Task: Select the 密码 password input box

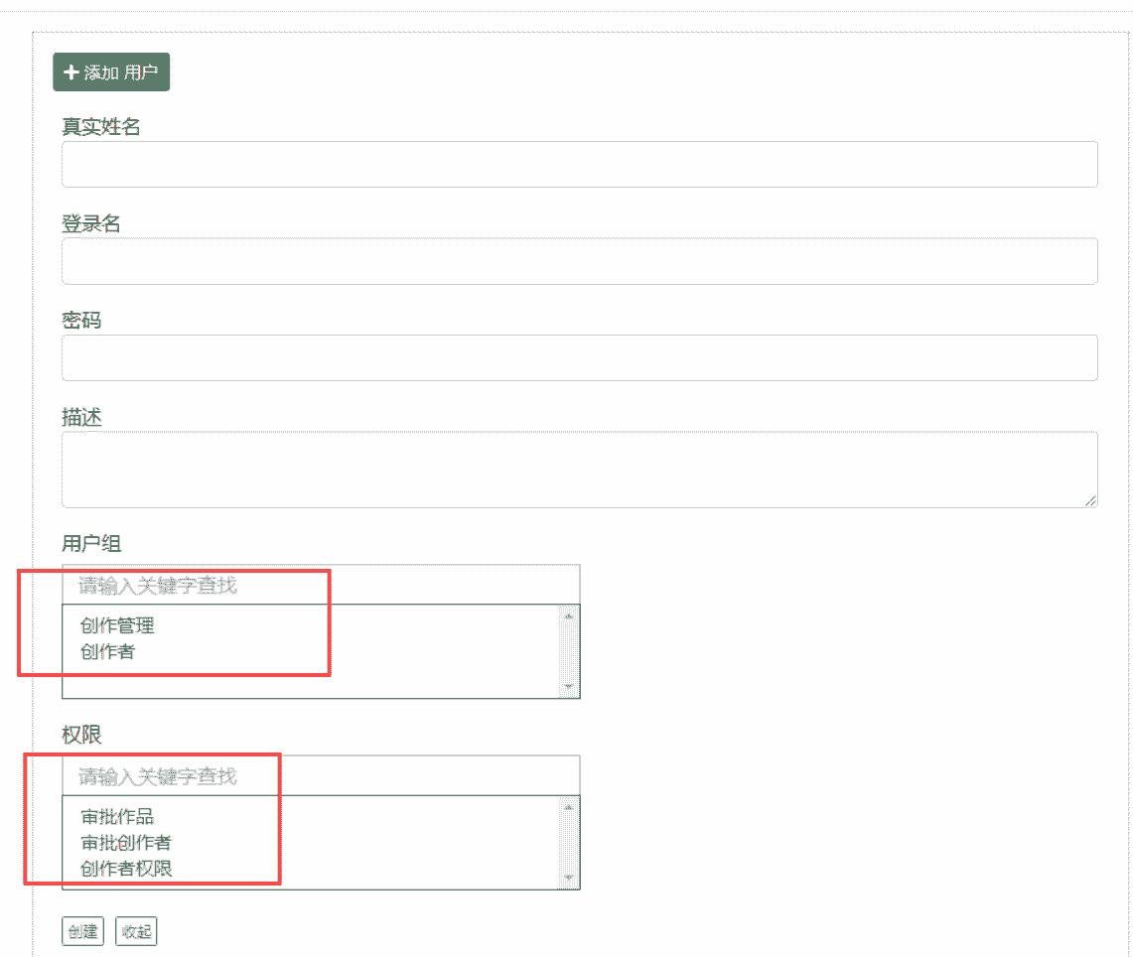Action: (x=579, y=357)
